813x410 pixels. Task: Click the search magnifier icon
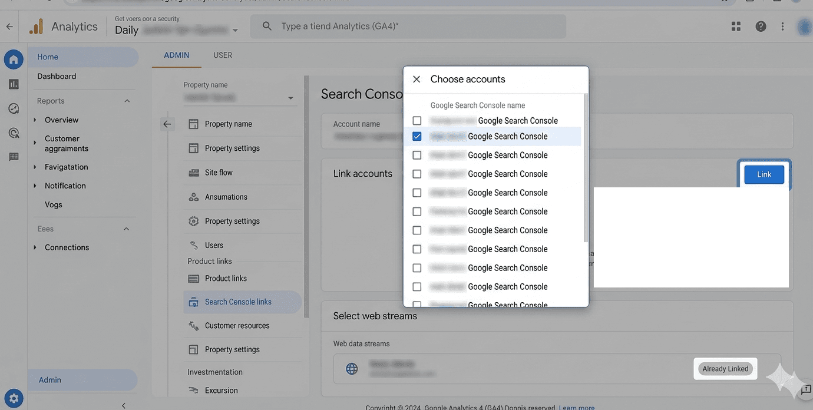coord(267,27)
